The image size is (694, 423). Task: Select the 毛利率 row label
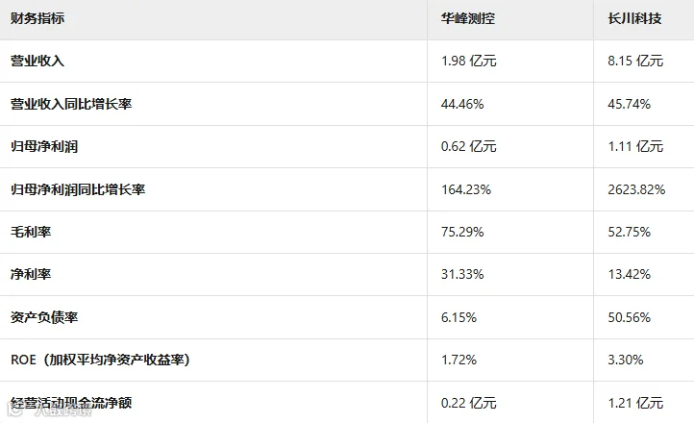(31, 232)
